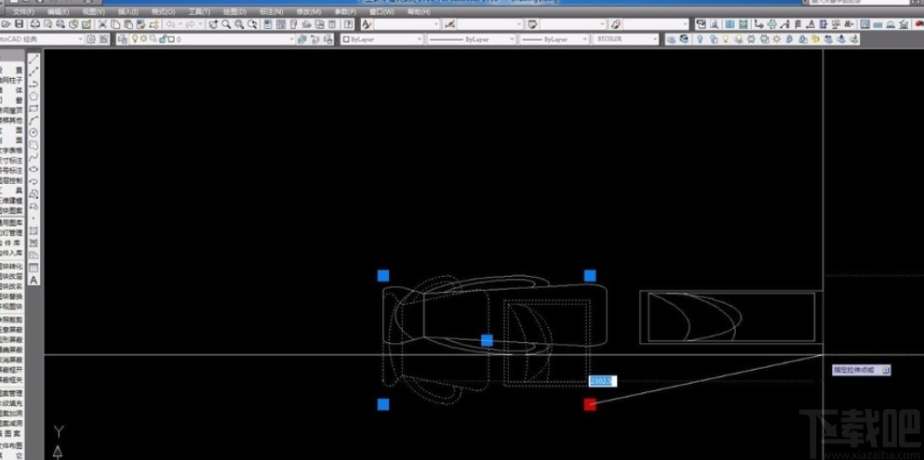Select the Spline draw tool

tap(34, 157)
